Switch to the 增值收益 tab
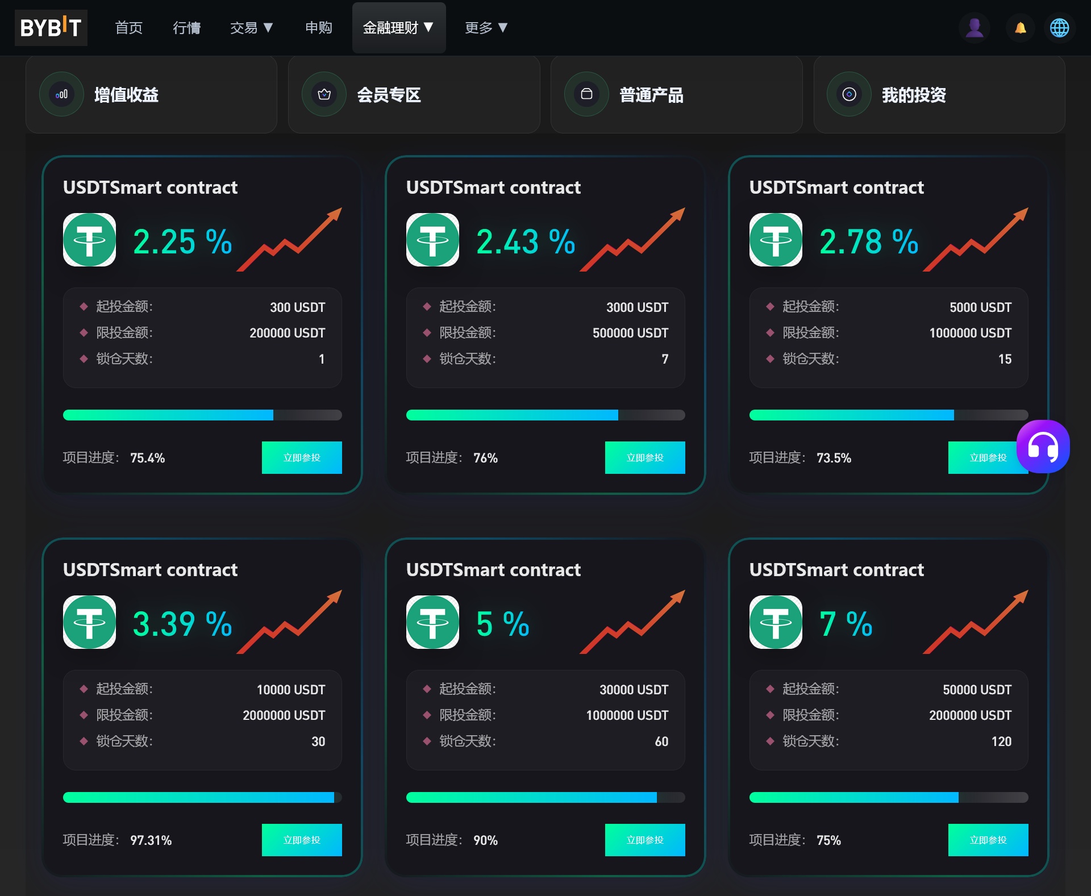 pyautogui.click(x=151, y=94)
